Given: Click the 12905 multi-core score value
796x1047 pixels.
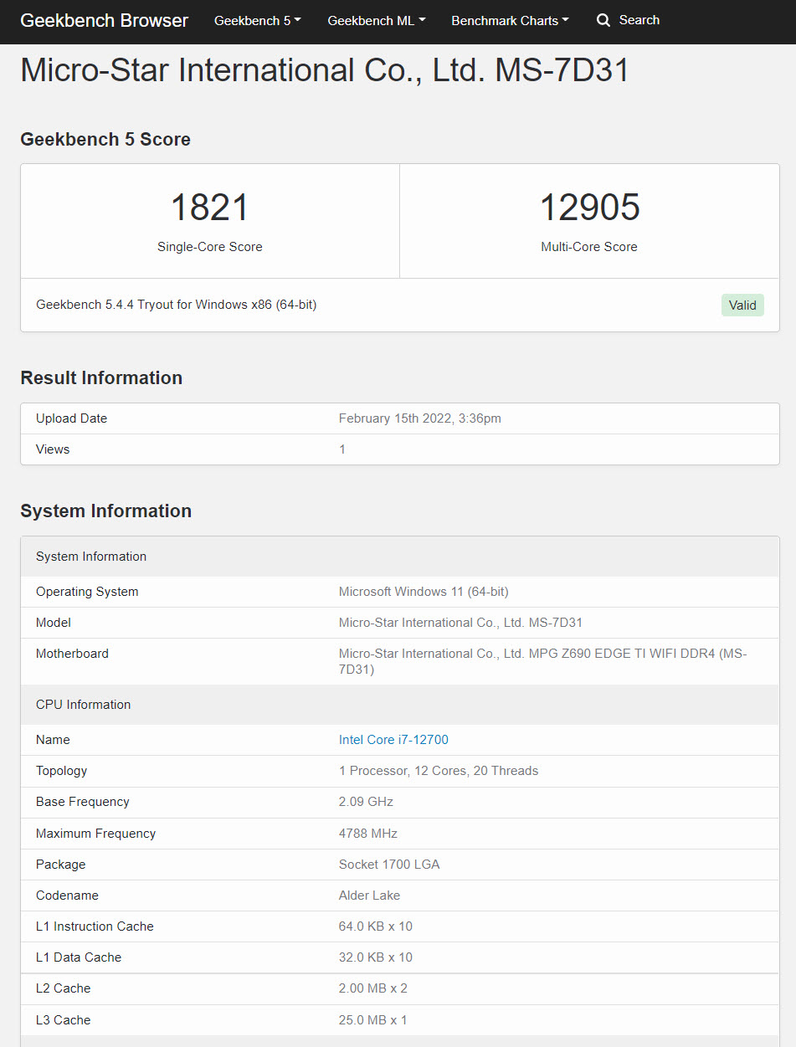Looking at the screenshot, I should [x=589, y=208].
